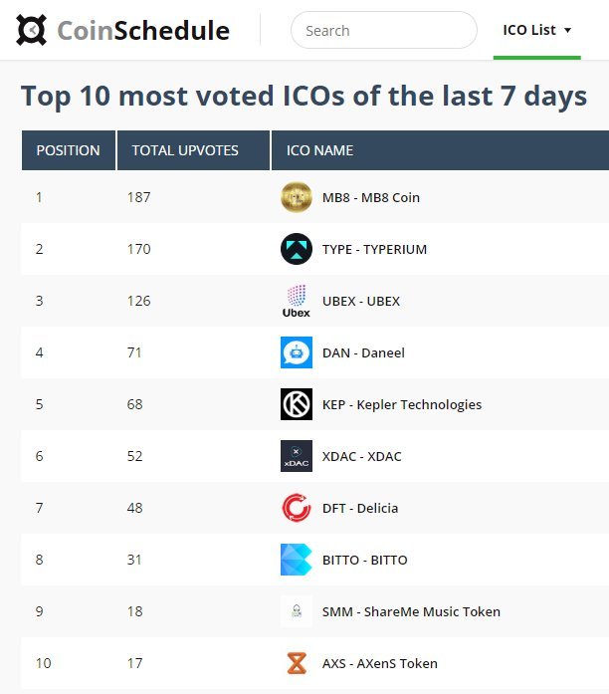Open KEP - Kepler Technologies link
This screenshot has height=694, width=609.
point(402,404)
